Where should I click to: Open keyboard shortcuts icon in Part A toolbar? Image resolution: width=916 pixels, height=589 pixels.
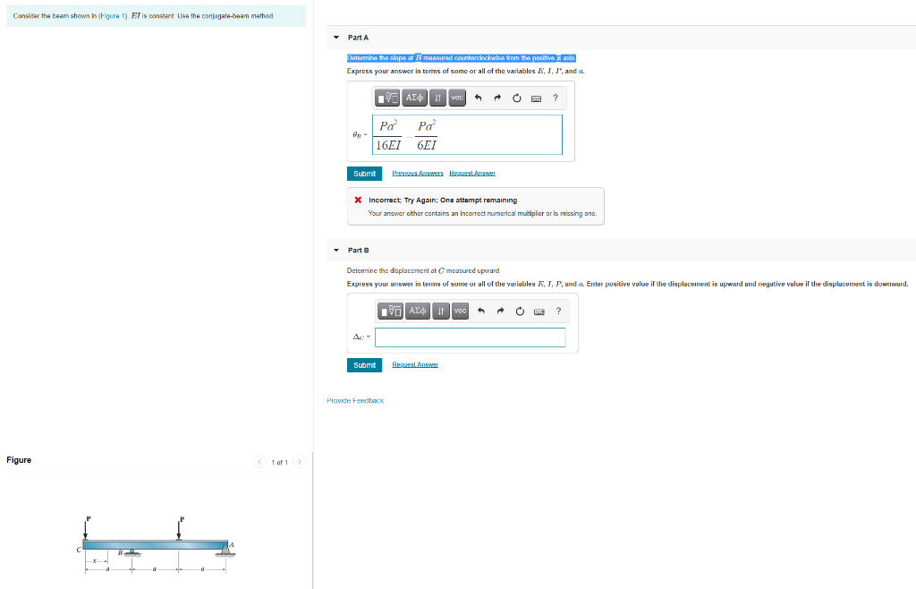[x=537, y=98]
